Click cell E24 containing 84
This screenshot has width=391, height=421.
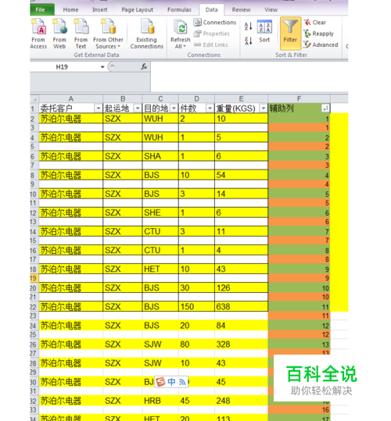242,326
